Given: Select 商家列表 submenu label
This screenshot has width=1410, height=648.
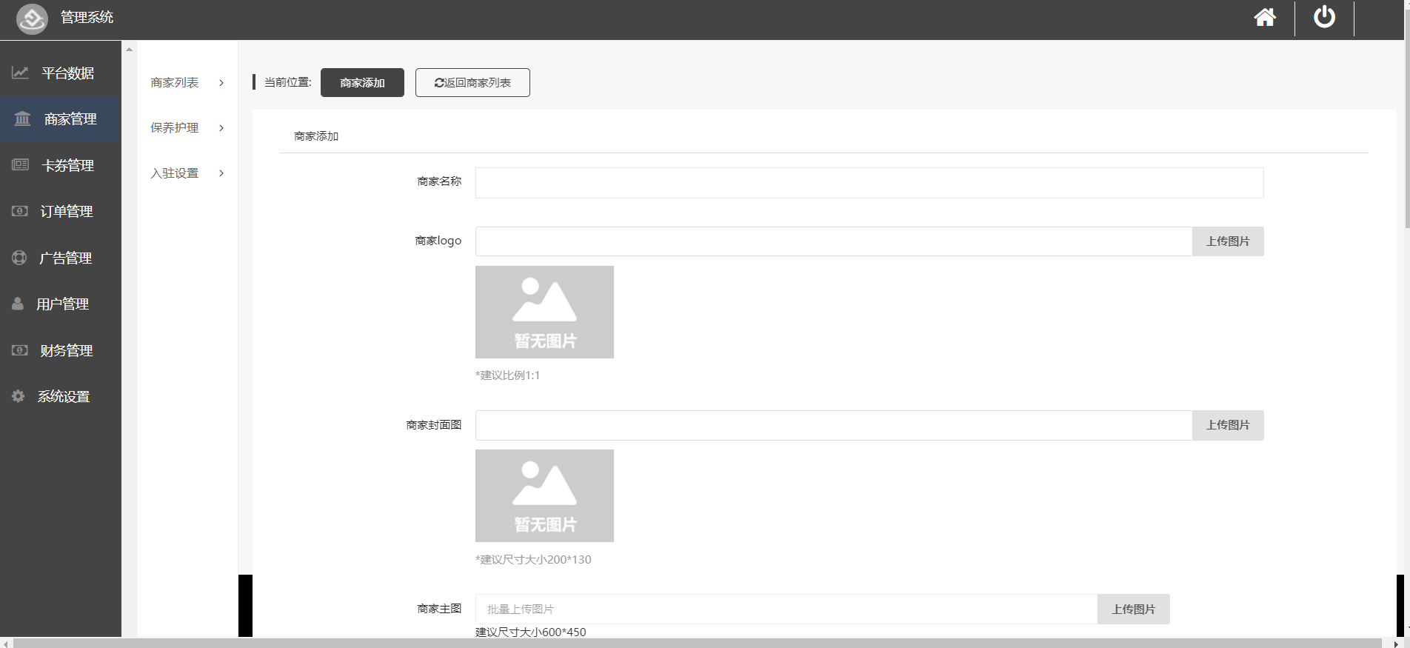Looking at the screenshot, I should pyautogui.click(x=174, y=82).
